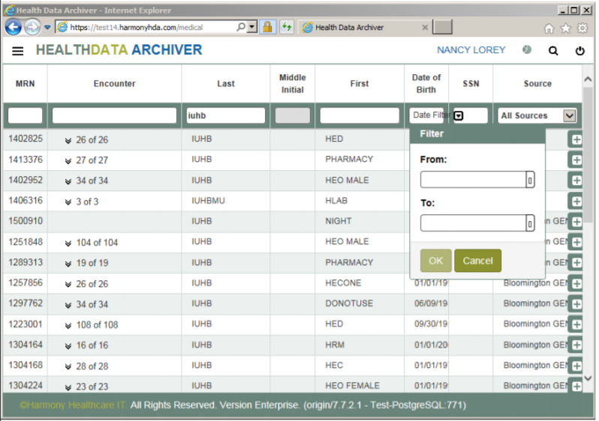Click plus icon on MRN 1289313 row

tap(576, 263)
